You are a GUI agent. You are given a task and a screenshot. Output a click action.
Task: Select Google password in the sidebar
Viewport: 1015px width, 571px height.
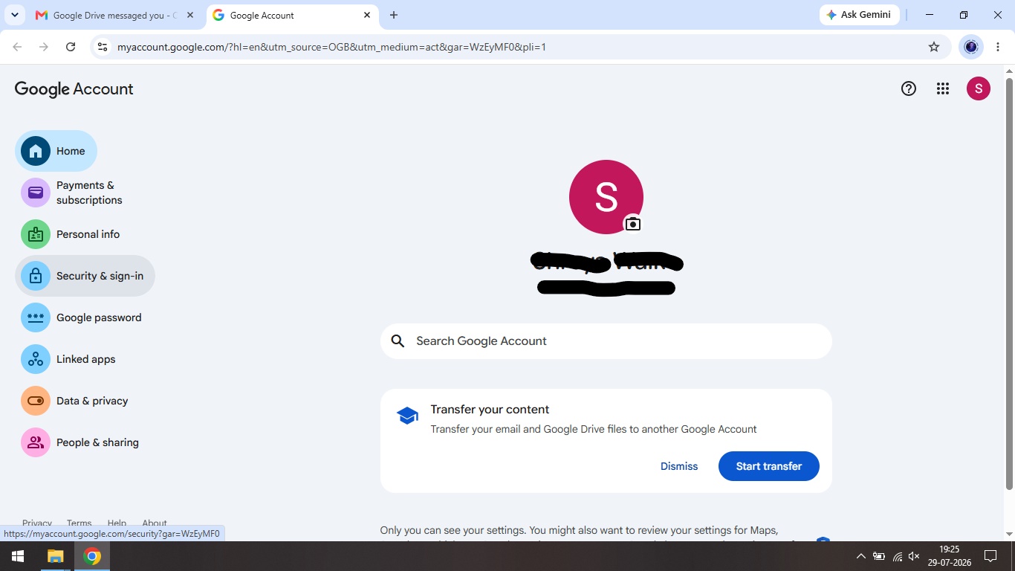click(x=85, y=317)
